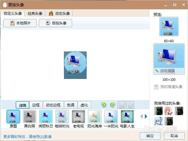Click the flaming penguin icon on 动态头像
The width and height of the screenshot is (188, 141).
pos(51,13)
